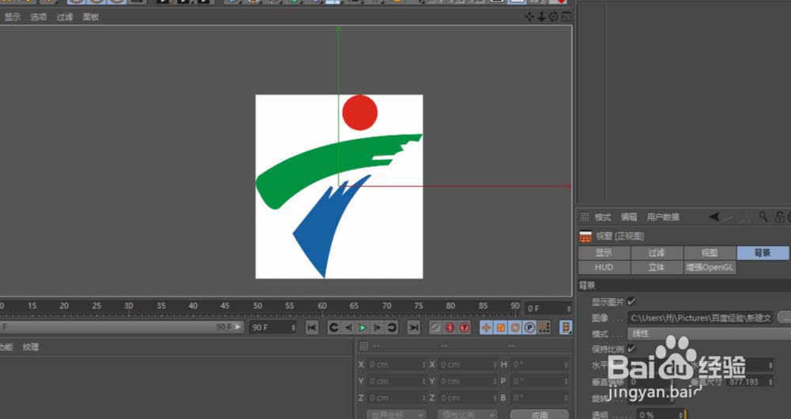This screenshot has height=419, width=791.
Task: Toggle the position key recording icon
Action: [486, 327]
